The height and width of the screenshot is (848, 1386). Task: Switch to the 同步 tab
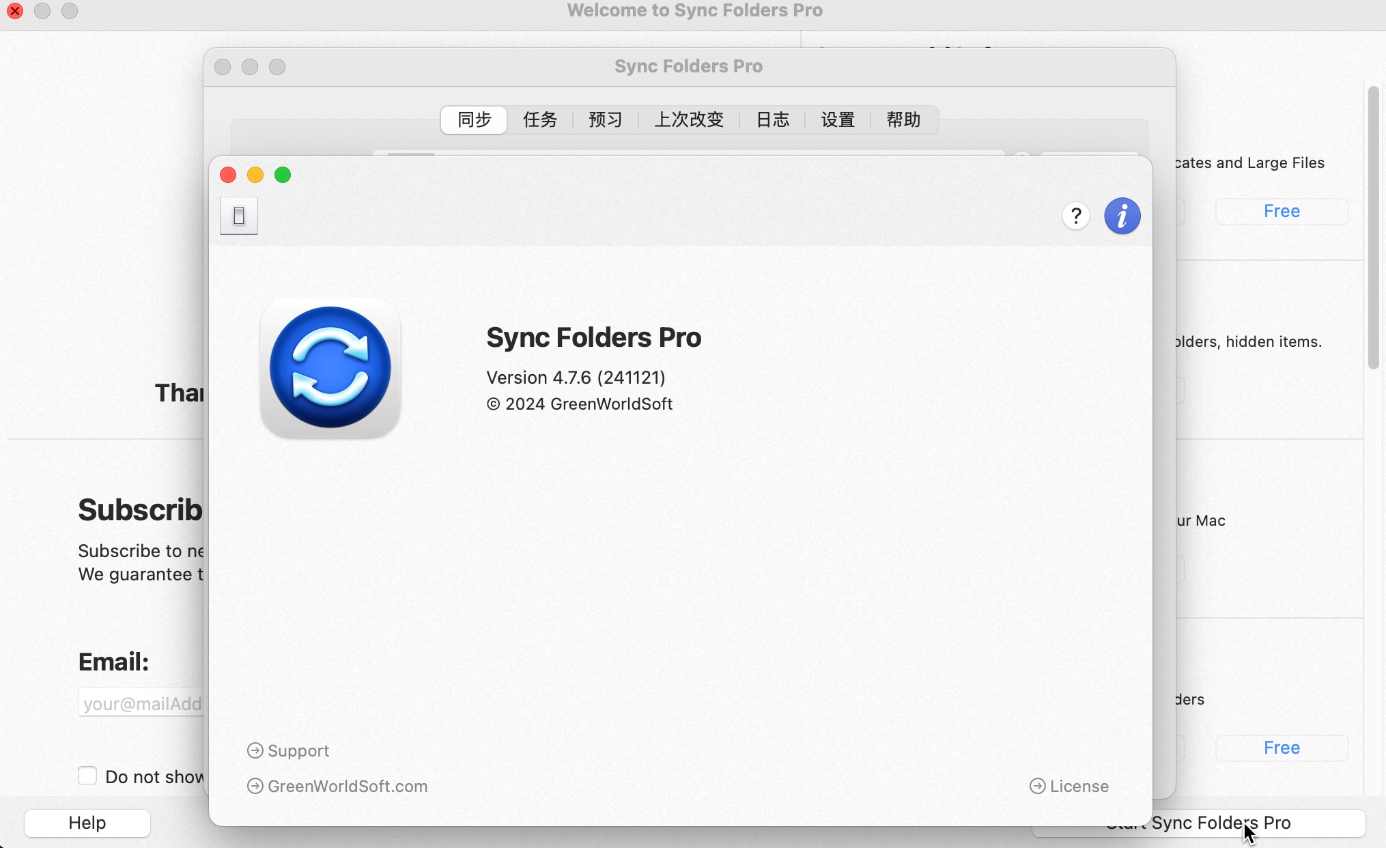pos(474,120)
